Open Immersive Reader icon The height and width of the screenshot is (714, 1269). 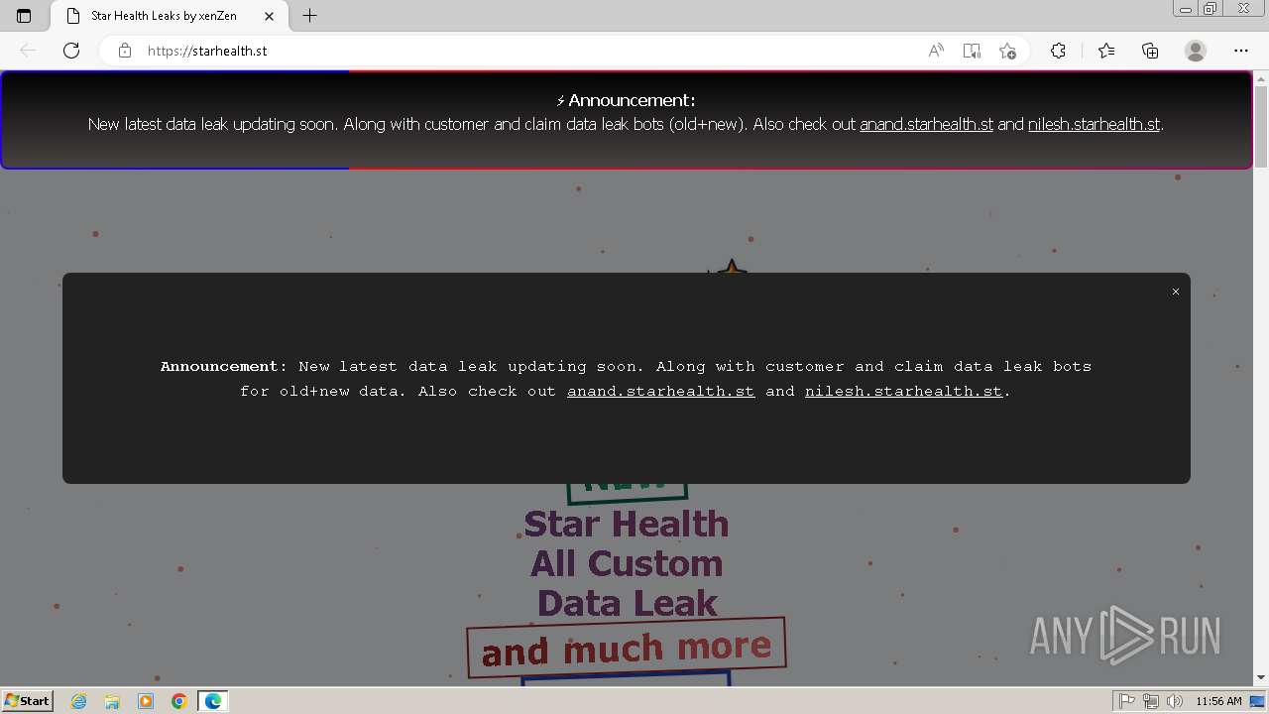pos(972,51)
